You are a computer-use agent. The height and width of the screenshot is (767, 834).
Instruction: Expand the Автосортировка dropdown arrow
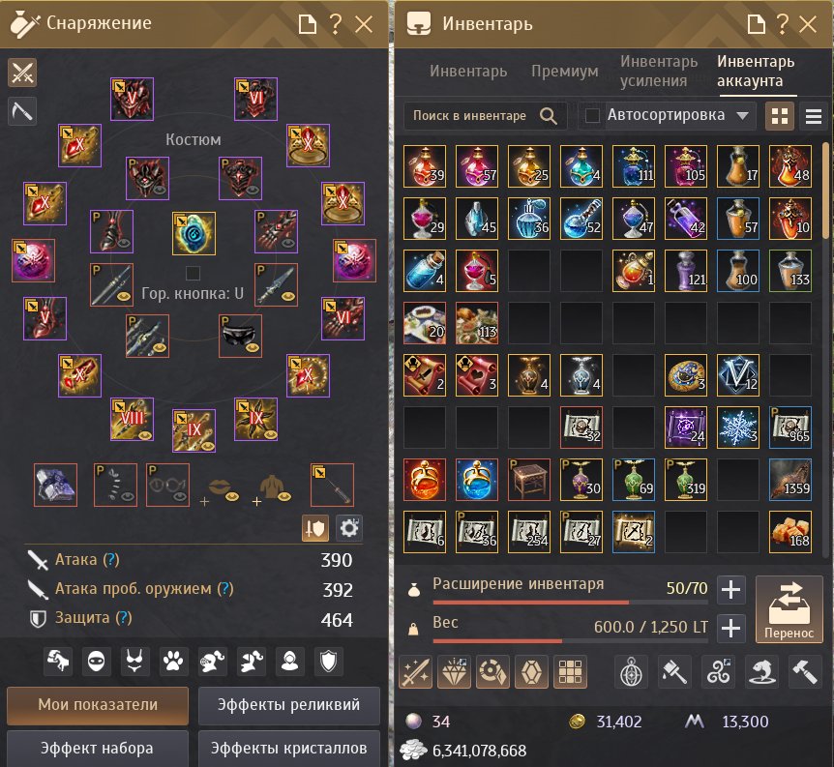(x=742, y=115)
